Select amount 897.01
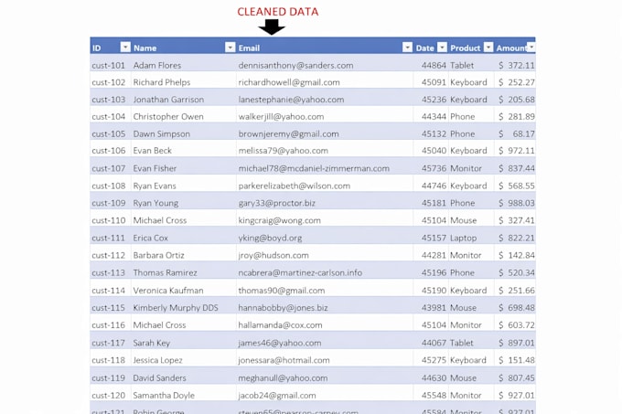622x414 pixels. tap(521, 343)
